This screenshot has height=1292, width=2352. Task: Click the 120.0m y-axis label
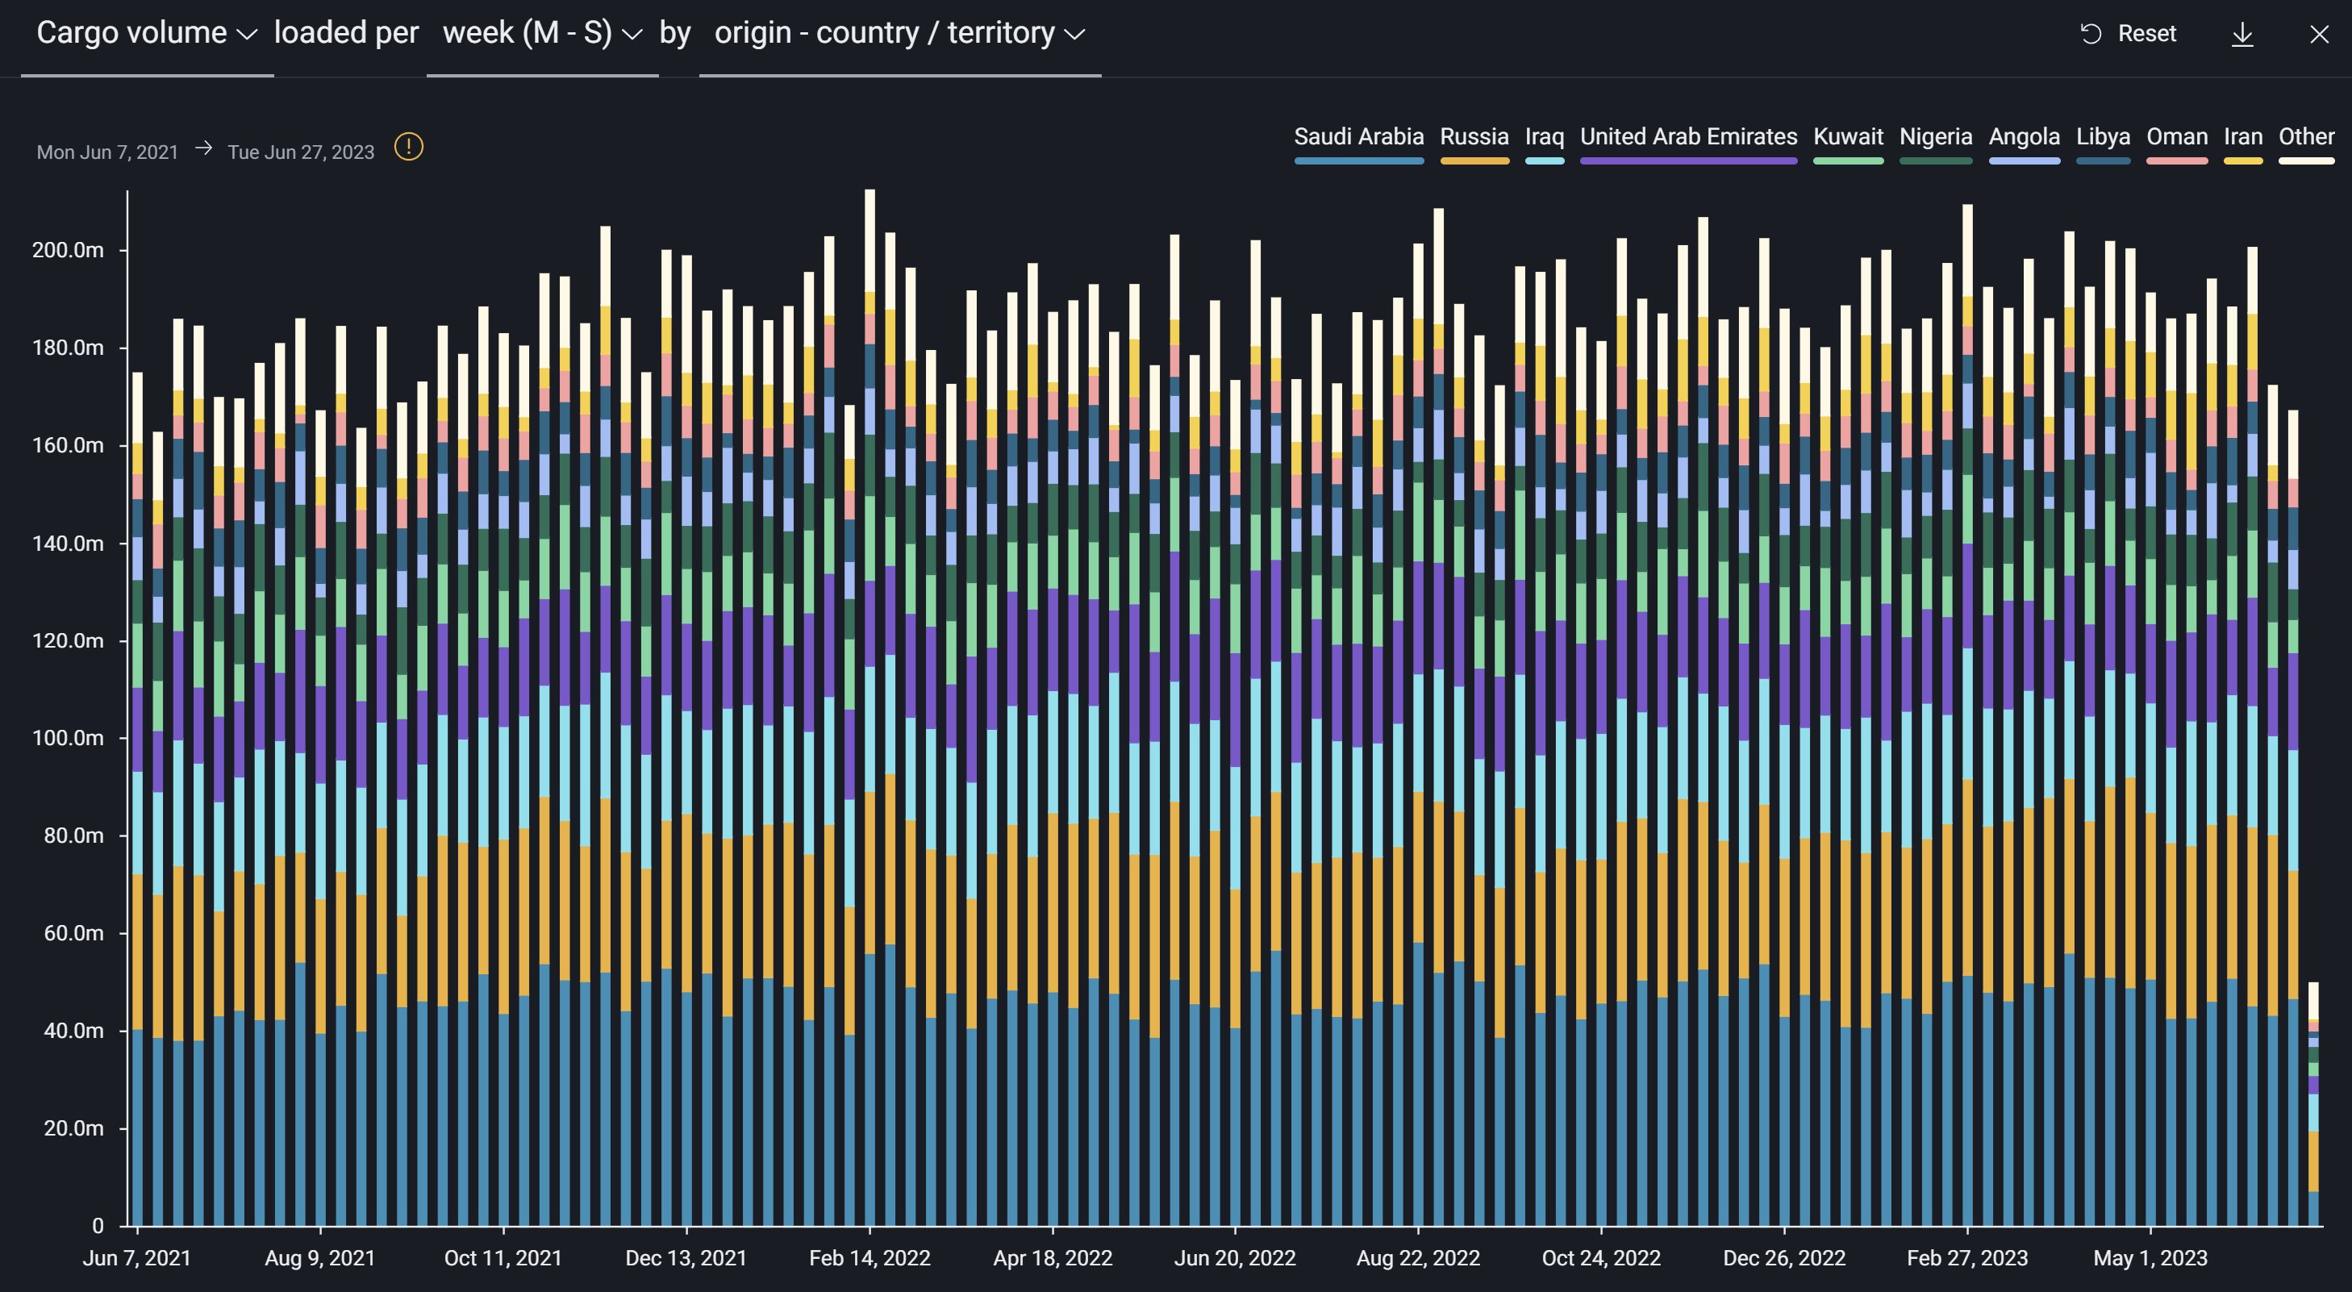click(x=68, y=640)
